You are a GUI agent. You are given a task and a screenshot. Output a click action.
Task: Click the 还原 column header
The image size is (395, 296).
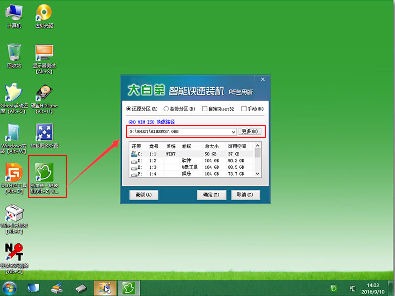pos(136,146)
